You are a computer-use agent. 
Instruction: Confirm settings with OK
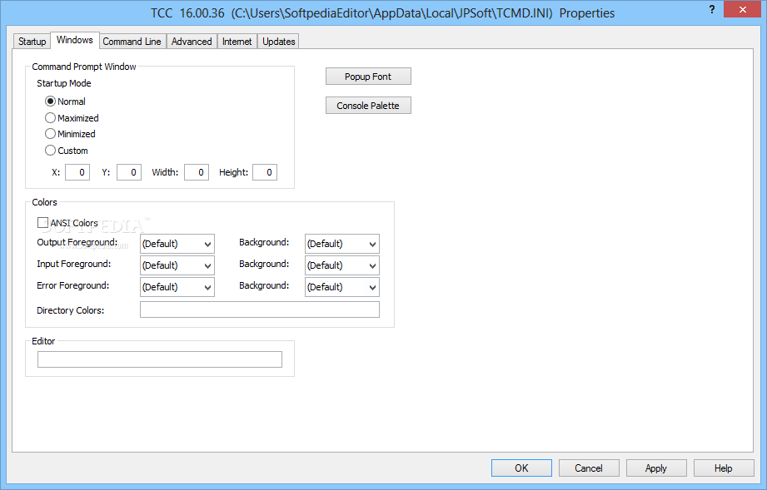[521, 468]
